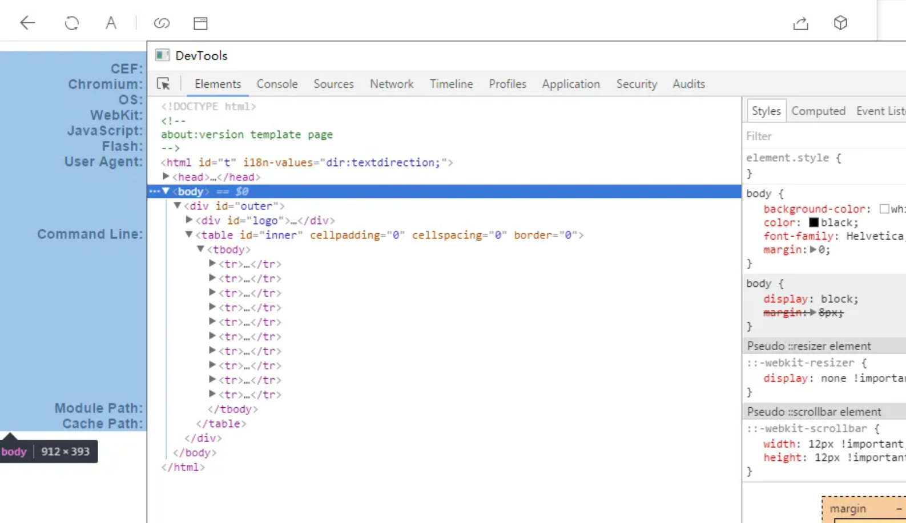
Task: Click the display block declaration
Action: pos(811,299)
